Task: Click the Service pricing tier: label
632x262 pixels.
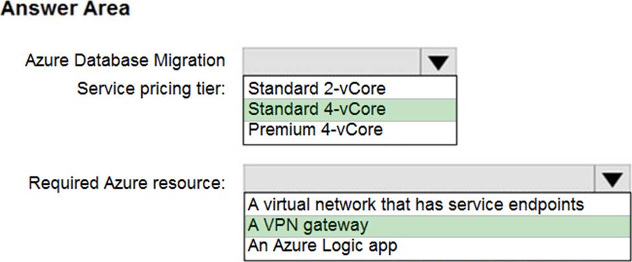Action: [x=150, y=88]
